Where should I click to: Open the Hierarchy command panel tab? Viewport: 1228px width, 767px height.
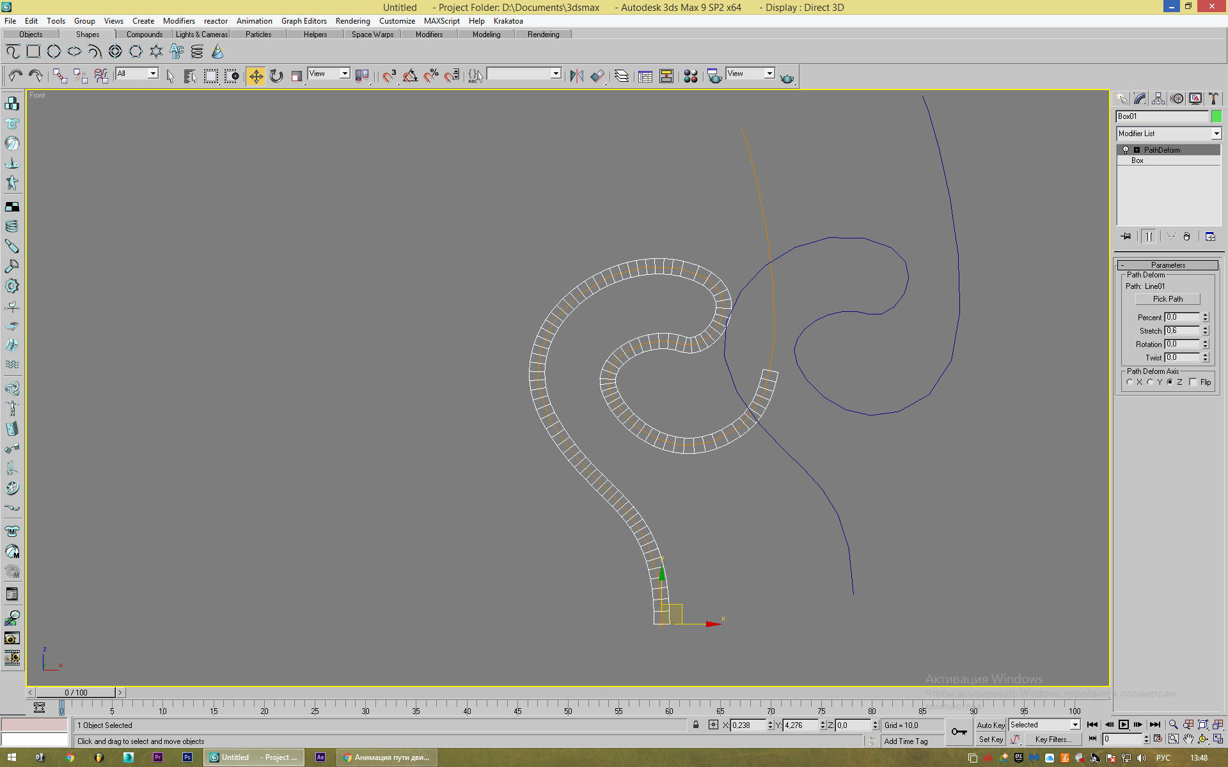1158,98
